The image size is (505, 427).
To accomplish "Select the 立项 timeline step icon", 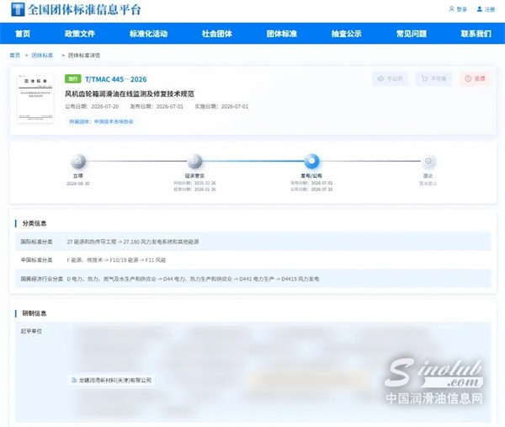I will click(x=78, y=161).
